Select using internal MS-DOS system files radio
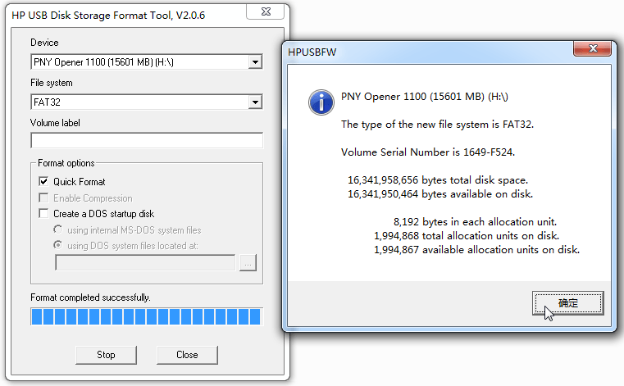This screenshot has height=386, width=624. (58, 229)
